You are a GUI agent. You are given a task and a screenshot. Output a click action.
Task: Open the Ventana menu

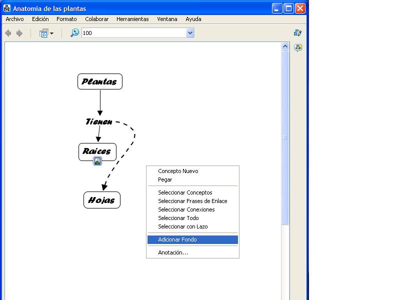tap(167, 19)
